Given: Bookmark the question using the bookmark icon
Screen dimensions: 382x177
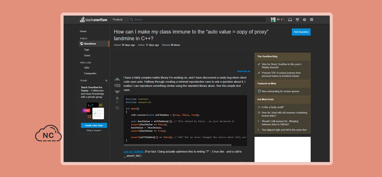Looking at the screenshot, I should point(117,98).
